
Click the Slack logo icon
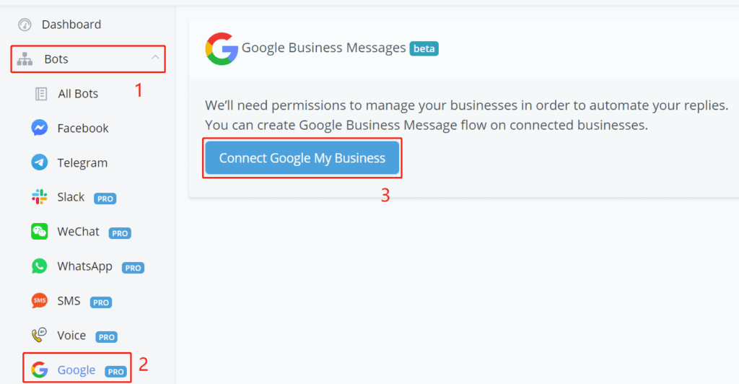(40, 197)
